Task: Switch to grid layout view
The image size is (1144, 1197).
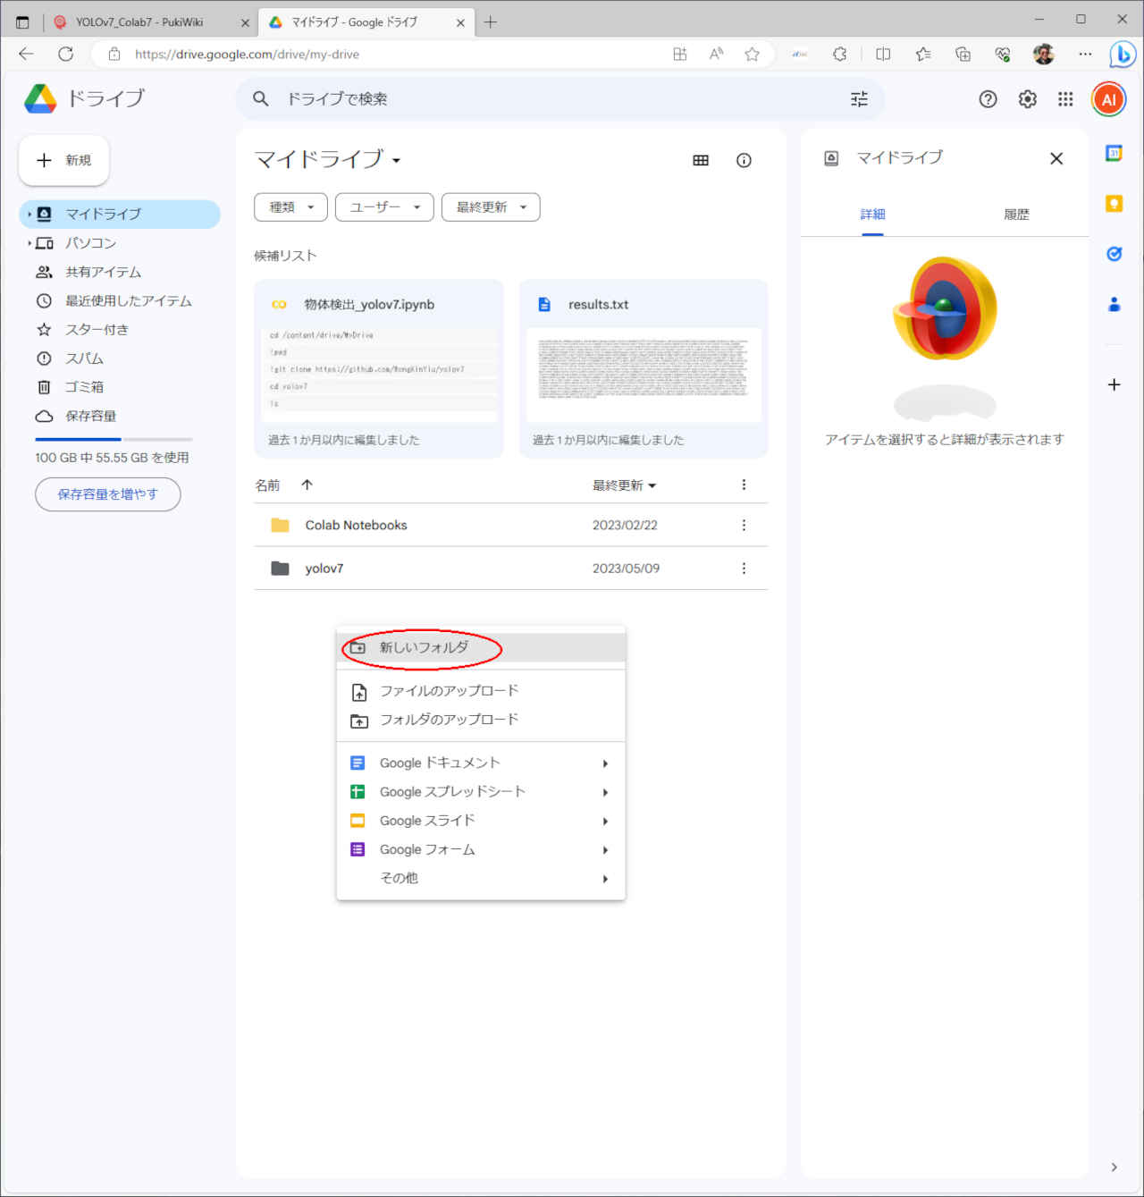Action: click(701, 161)
